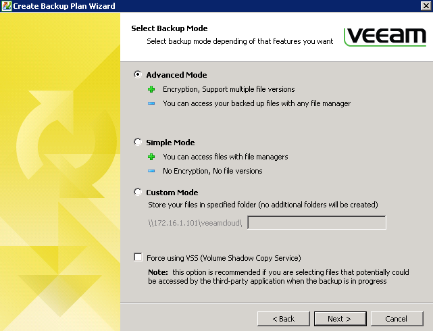Enable Force using VSS checkbox

click(x=138, y=257)
